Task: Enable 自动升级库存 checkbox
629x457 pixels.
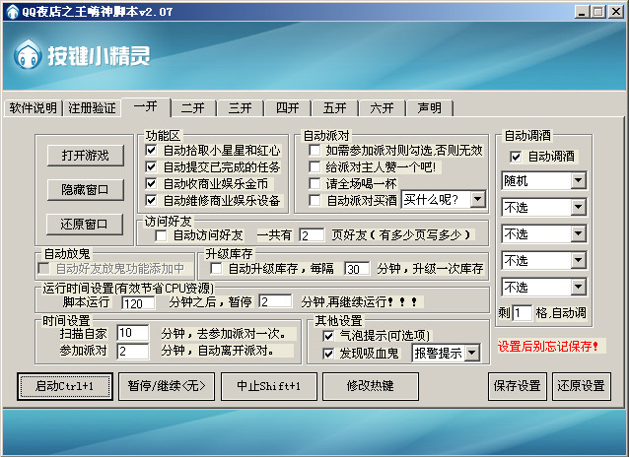Action: 216,269
